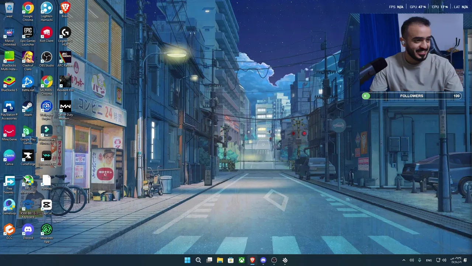Open the taskbar clock and date

456,260
